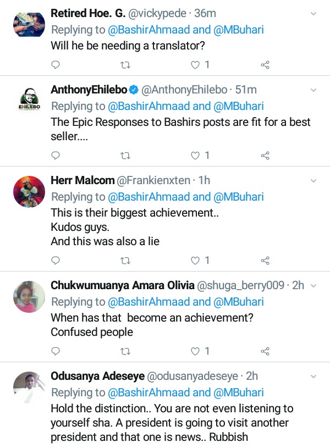Viewport: 330px width, 448px height.
Task: Expand options menu on AnthonyEhilebo's tweet
Action: [x=313, y=90]
